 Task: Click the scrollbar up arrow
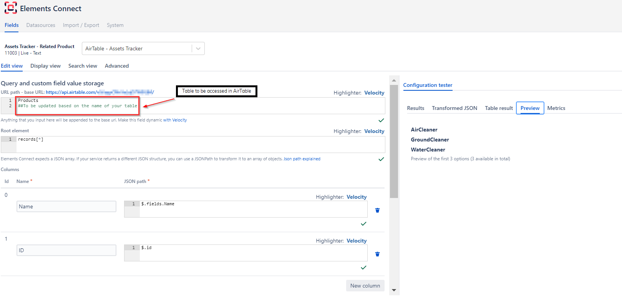[394, 80]
